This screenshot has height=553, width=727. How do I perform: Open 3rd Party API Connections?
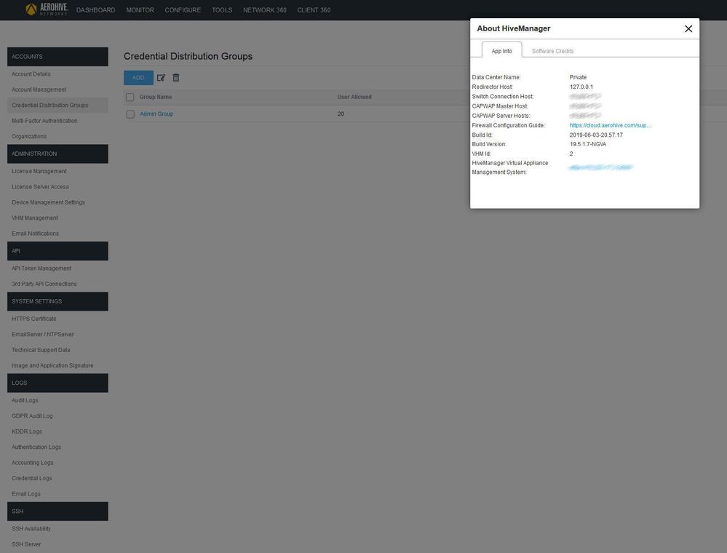tap(44, 285)
